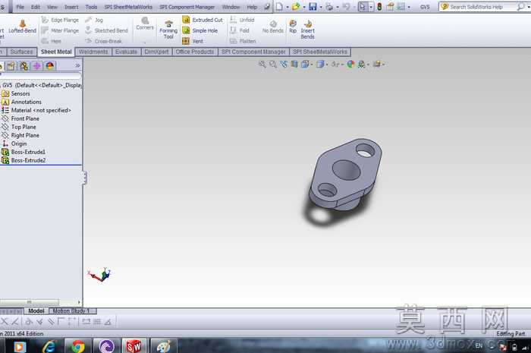The image size is (531, 353).
Task: Click the Previous View icon
Action: pos(284,64)
